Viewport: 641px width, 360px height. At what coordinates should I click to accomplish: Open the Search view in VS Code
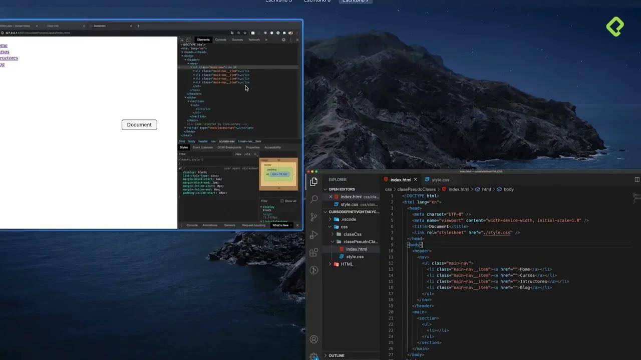pyautogui.click(x=314, y=199)
